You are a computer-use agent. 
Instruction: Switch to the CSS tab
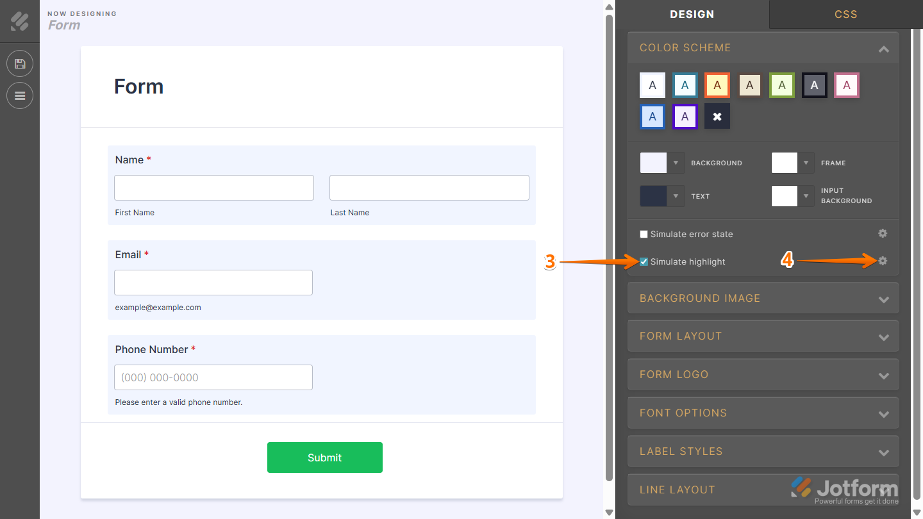[x=845, y=14]
